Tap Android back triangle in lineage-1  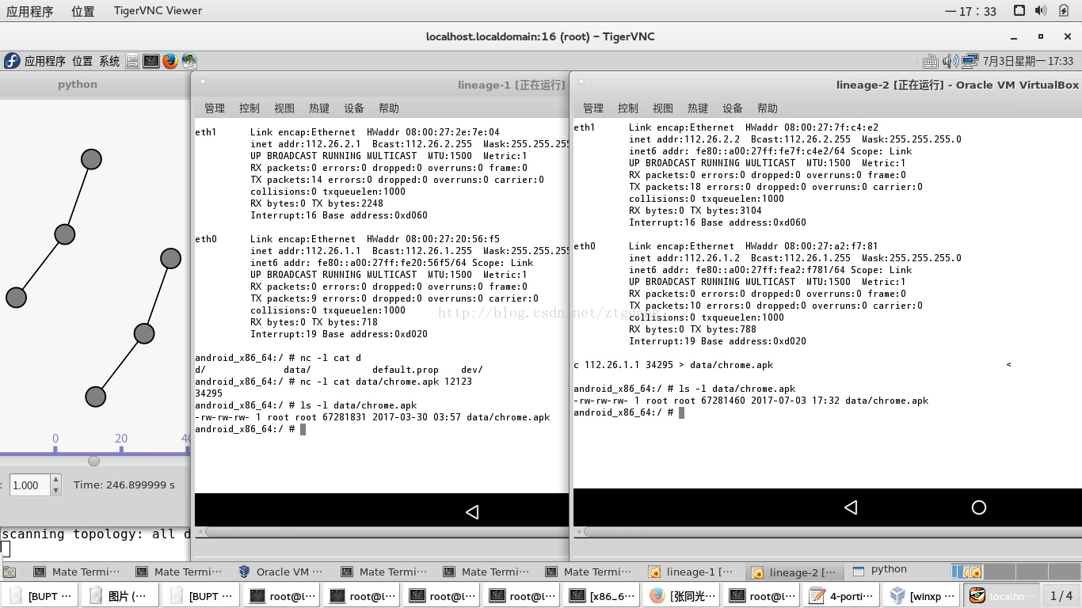[x=472, y=512]
